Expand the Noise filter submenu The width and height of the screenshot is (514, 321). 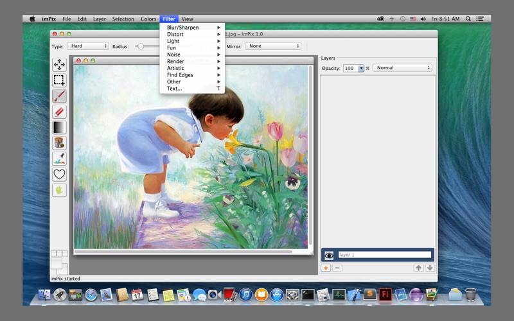pos(192,55)
